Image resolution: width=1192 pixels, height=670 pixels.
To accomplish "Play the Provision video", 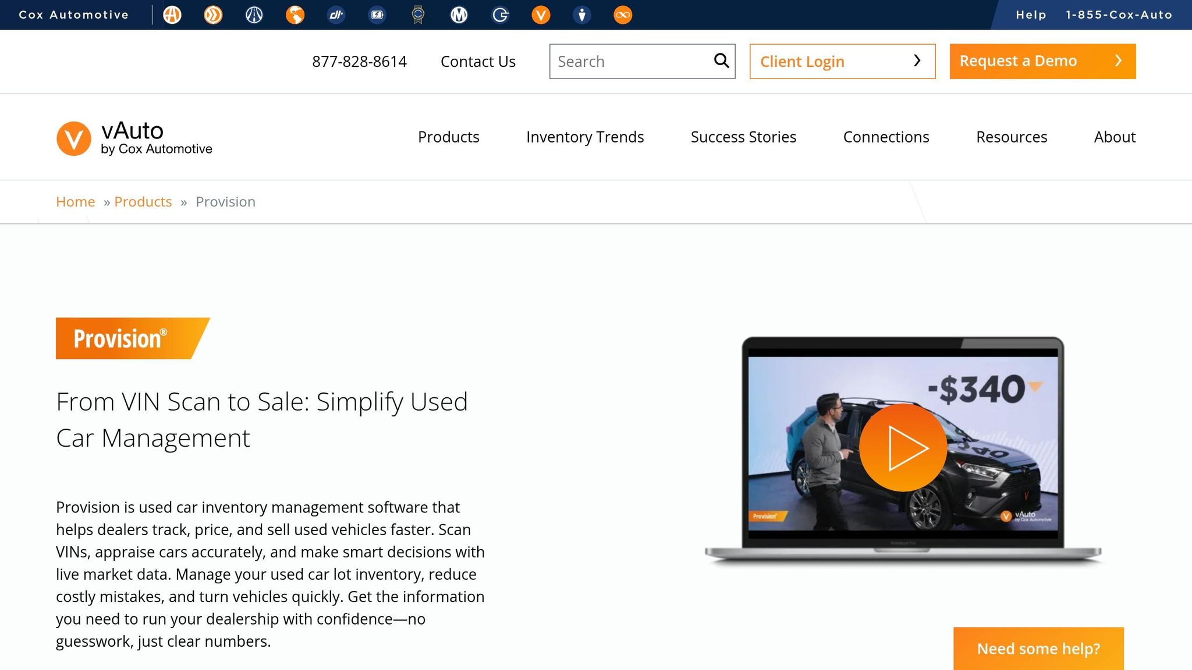I will click(903, 448).
